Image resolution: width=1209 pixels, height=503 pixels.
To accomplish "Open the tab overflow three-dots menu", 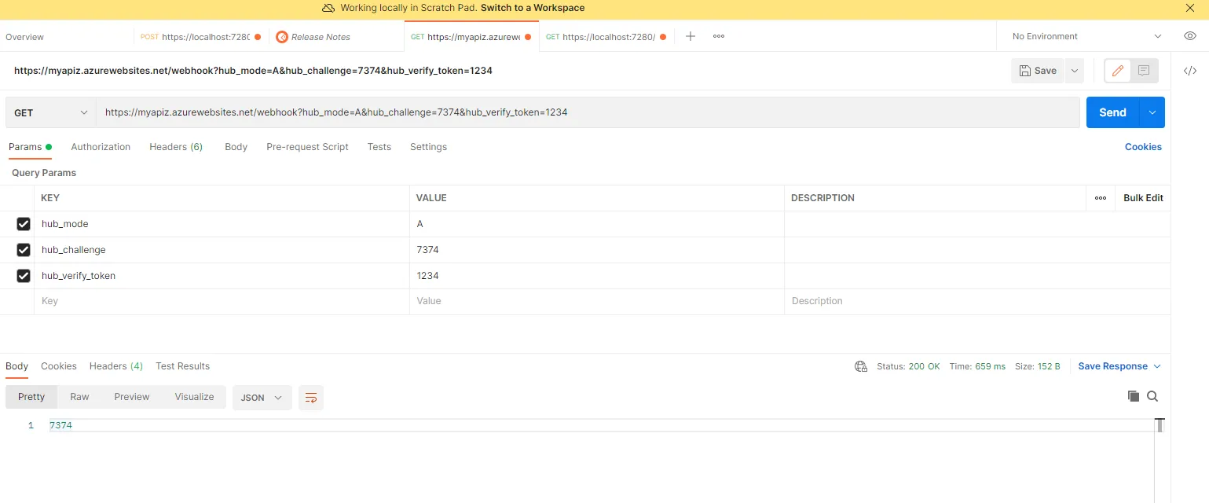I will 719,36.
